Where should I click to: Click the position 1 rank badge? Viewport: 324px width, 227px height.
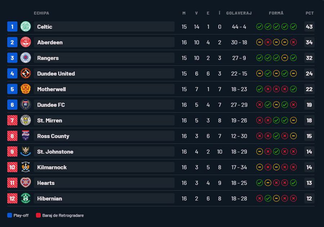[12, 27]
